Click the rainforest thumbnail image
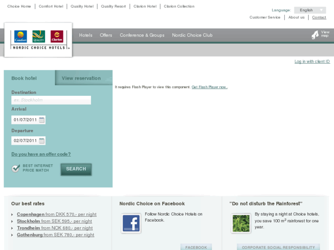The image size is (334, 250). coord(241,223)
